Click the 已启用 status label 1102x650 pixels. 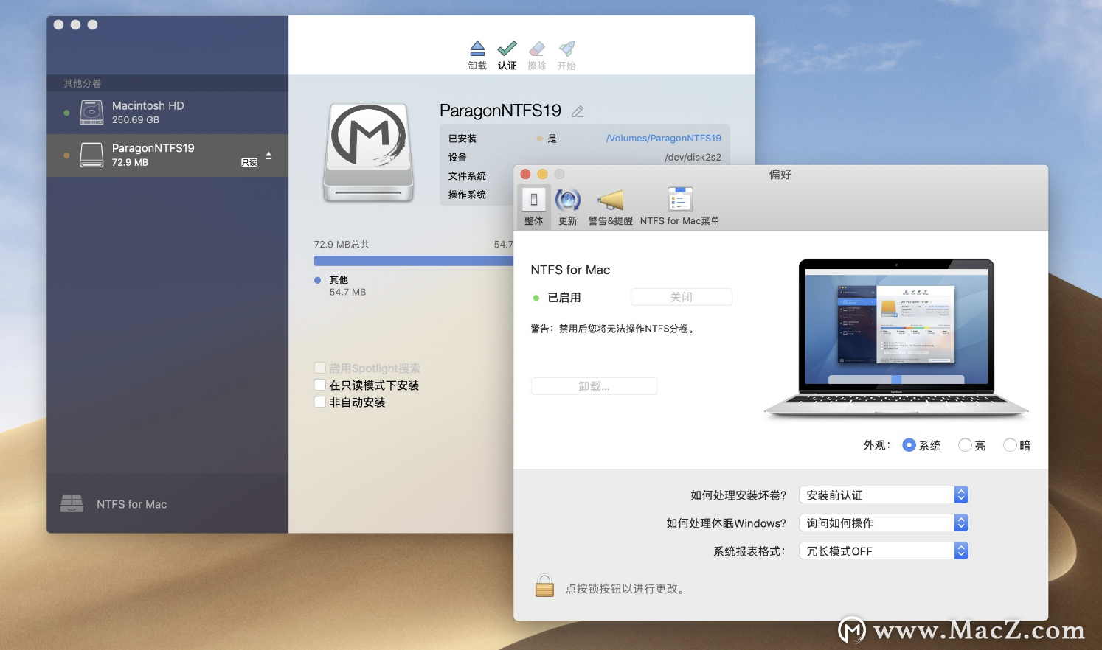[x=564, y=298]
